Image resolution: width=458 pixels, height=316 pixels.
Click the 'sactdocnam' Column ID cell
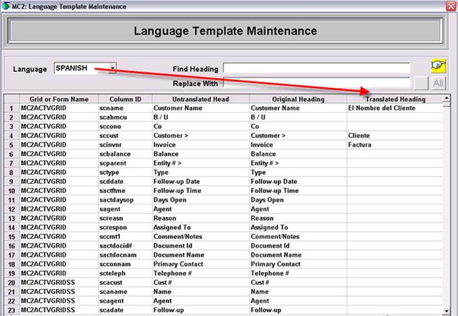[126, 255]
